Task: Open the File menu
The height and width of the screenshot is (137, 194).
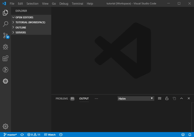Action: (x=12, y=4)
